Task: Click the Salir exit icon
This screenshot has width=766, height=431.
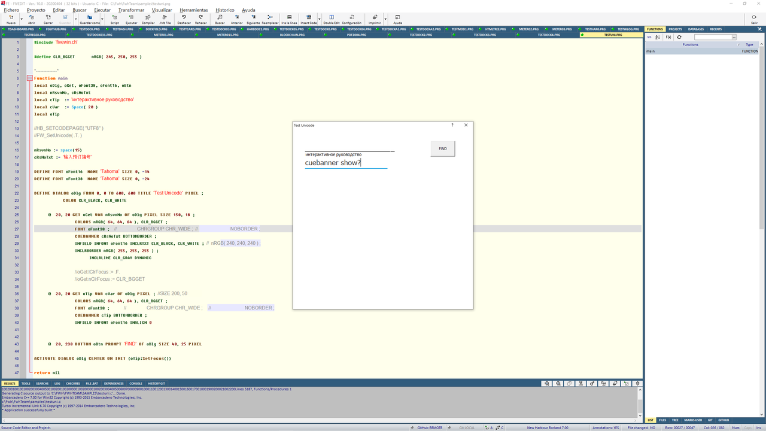Action: coord(754,19)
